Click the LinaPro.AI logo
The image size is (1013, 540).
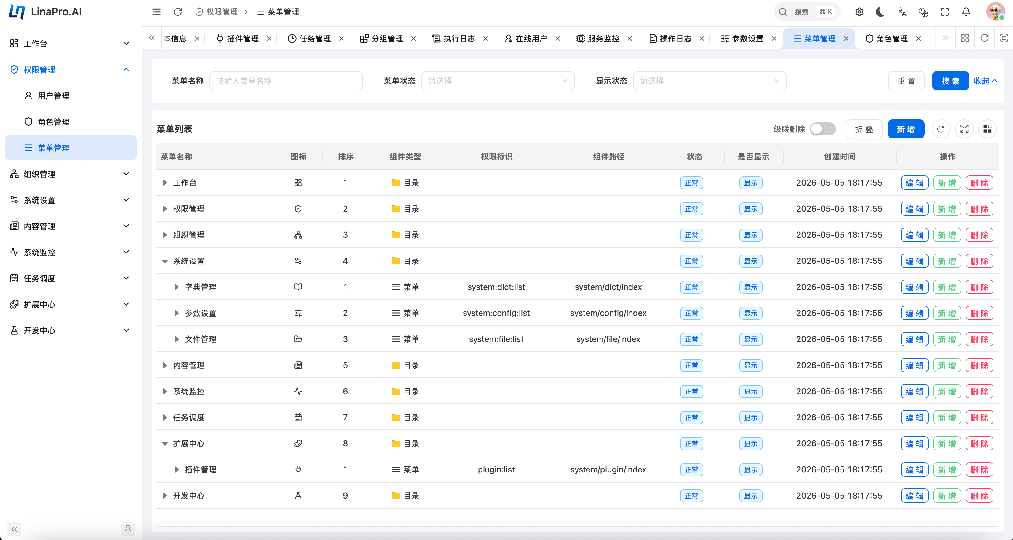click(45, 12)
